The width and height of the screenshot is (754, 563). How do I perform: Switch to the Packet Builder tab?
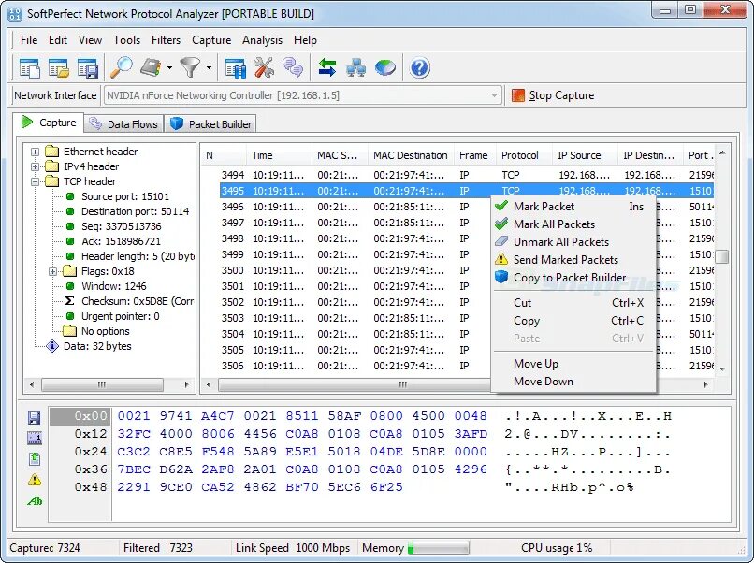point(211,124)
